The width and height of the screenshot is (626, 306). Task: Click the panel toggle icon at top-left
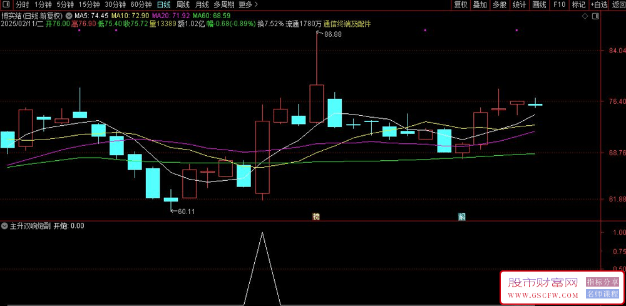tap(6, 4)
